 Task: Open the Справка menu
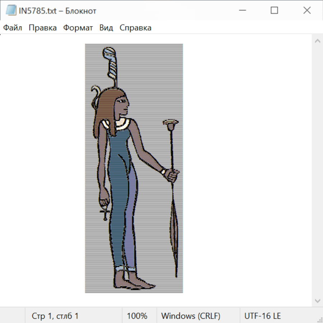point(135,28)
